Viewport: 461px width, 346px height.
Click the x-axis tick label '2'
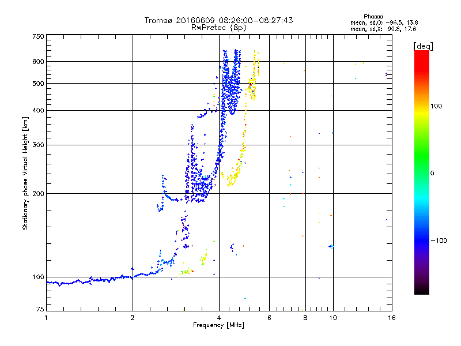pos(133,318)
